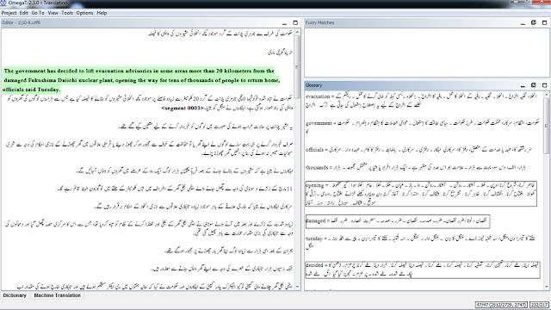Open the Edit menu
The width and height of the screenshot is (551, 310).
pyautogui.click(x=23, y=13)
